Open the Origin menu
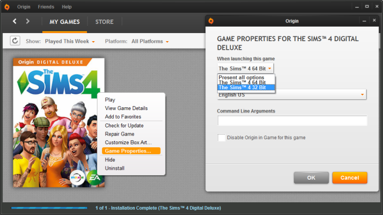383x215 pixels. click(x=24, y=7)
